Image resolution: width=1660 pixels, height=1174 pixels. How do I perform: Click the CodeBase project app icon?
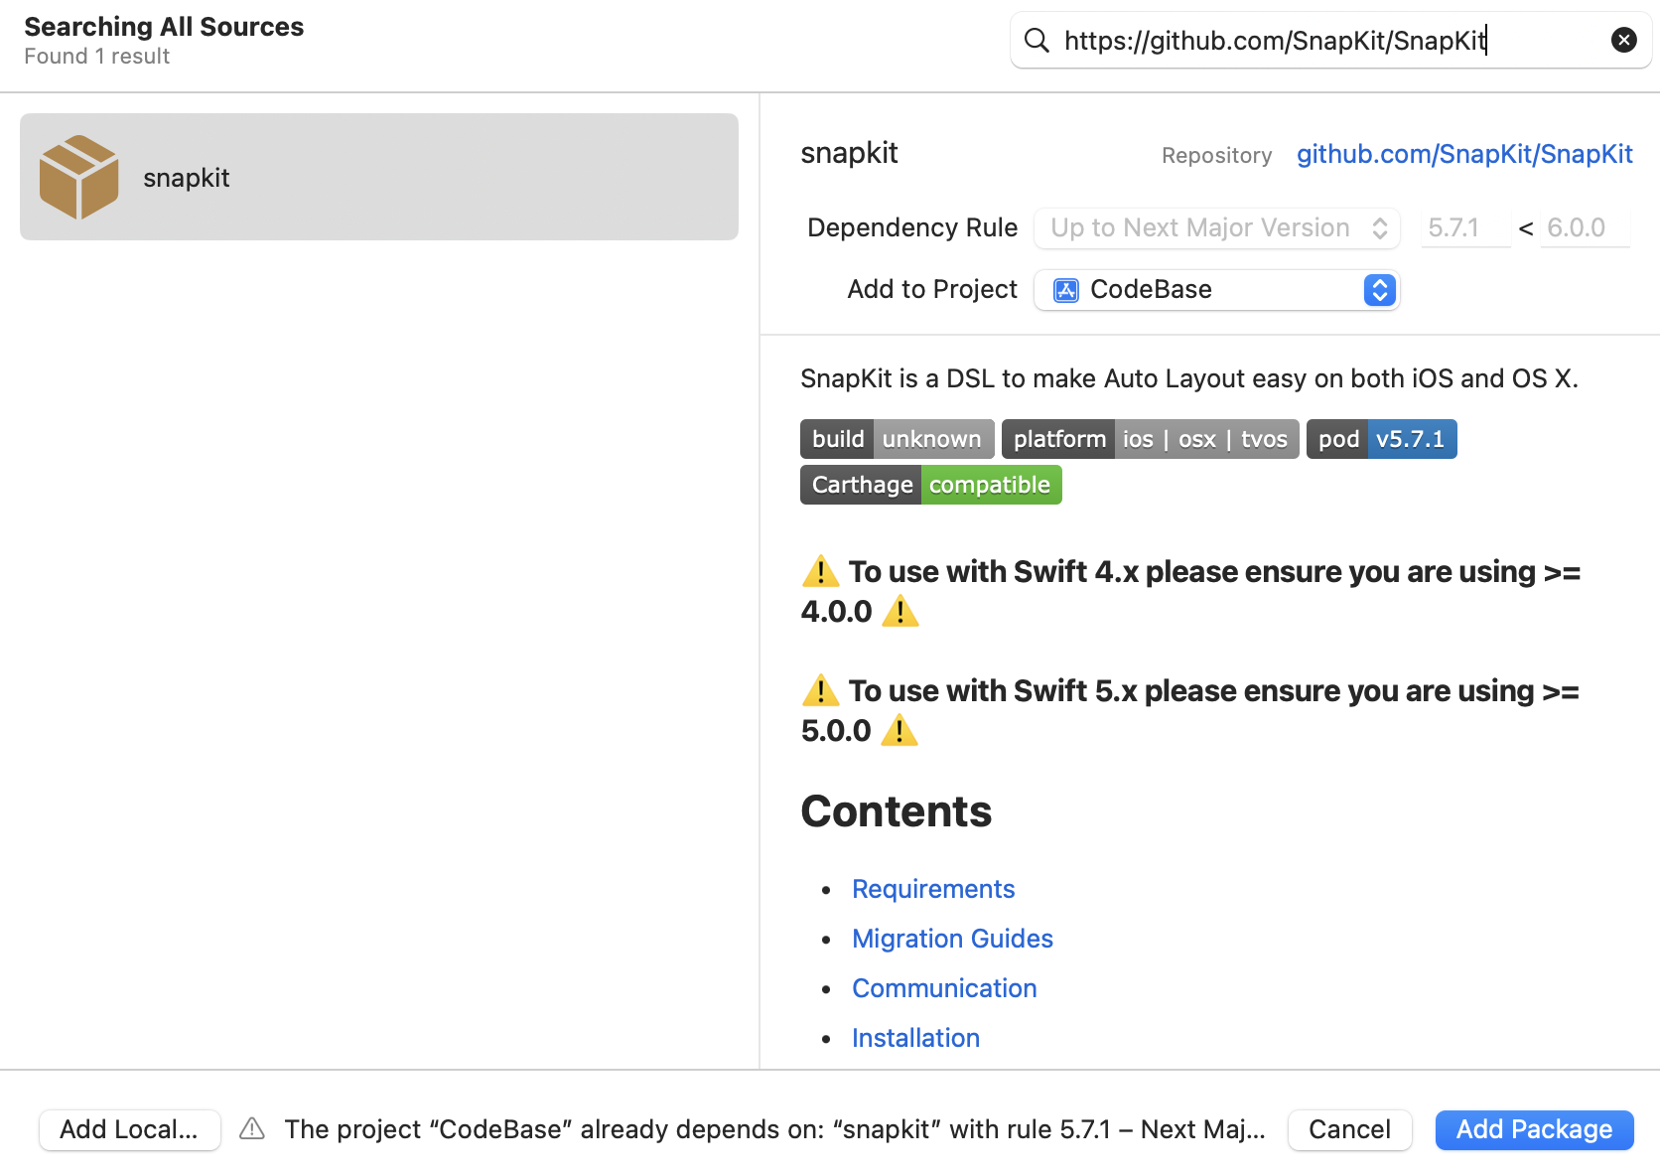pyautogui.click(x=1066, y=290)
